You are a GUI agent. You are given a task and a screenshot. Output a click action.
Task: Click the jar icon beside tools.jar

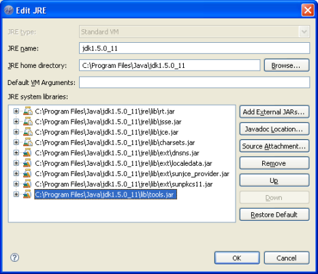[x=27, y=194]
